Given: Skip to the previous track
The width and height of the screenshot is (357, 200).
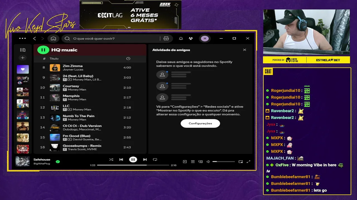Looking at the screenshot, I should pos(121,159).
